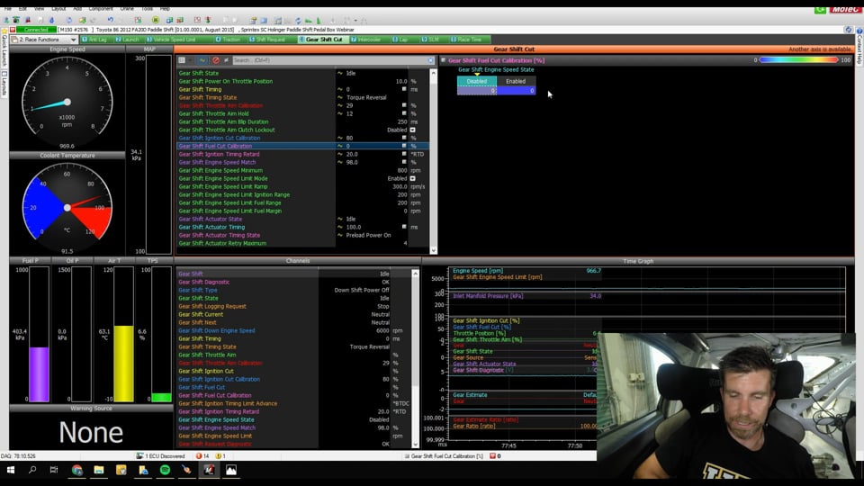
Task: Toggle the checkbox in the Gear Shift Throttle Aim Calibration row
Action: (x=404, y=105)
